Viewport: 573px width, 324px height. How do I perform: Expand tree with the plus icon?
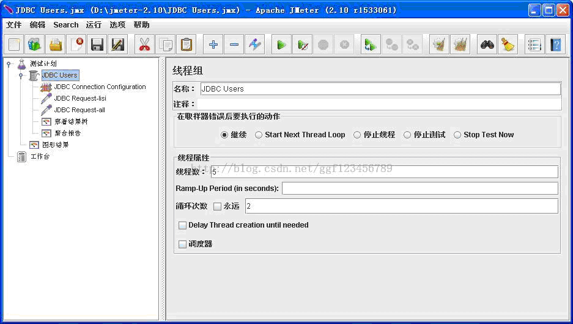click(x=213, y=45)
